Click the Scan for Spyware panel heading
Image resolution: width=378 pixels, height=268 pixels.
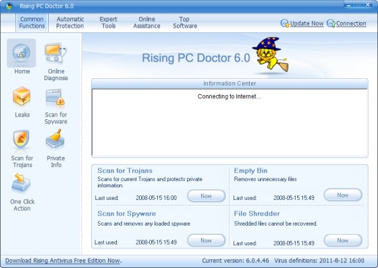[127, 213]
